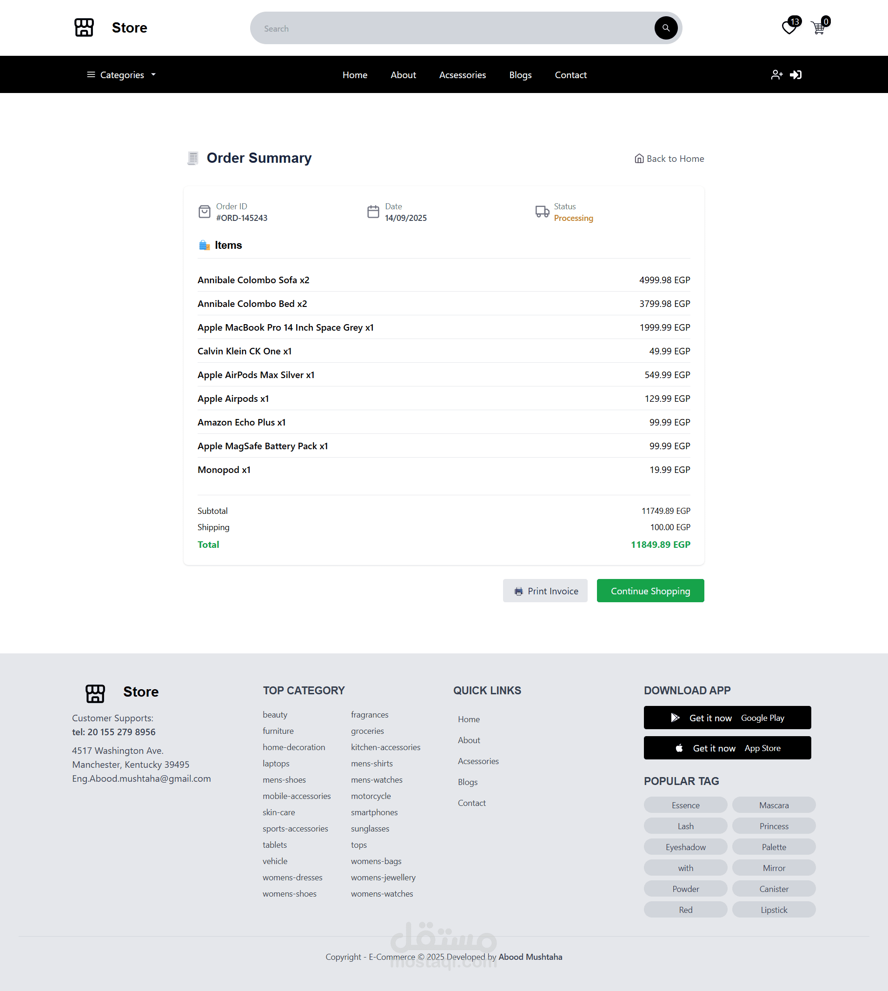Click the #ORD-145243 order number
The image size is (888, 991).
click(x=241, y=218)
